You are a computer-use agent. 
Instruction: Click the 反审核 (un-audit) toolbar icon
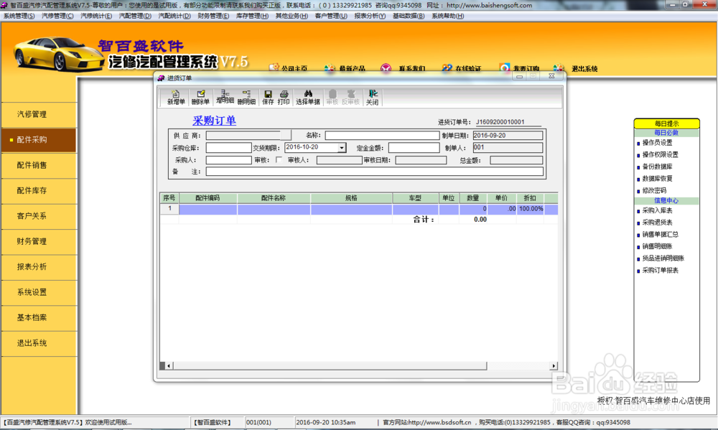[351, 98]
